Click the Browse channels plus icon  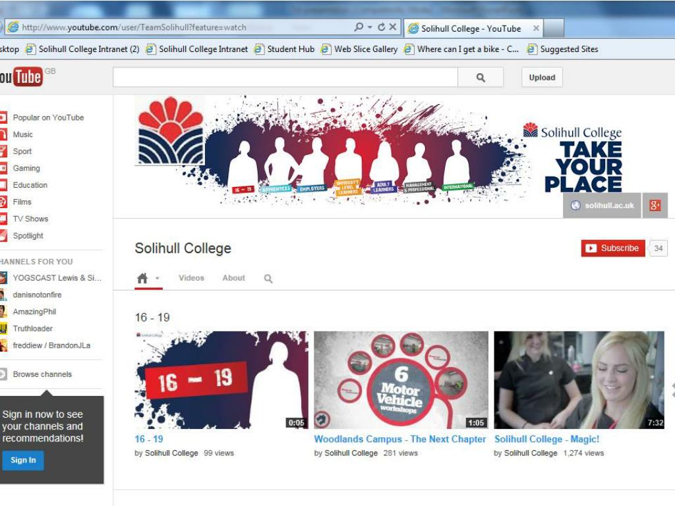(x=3, y=374)
